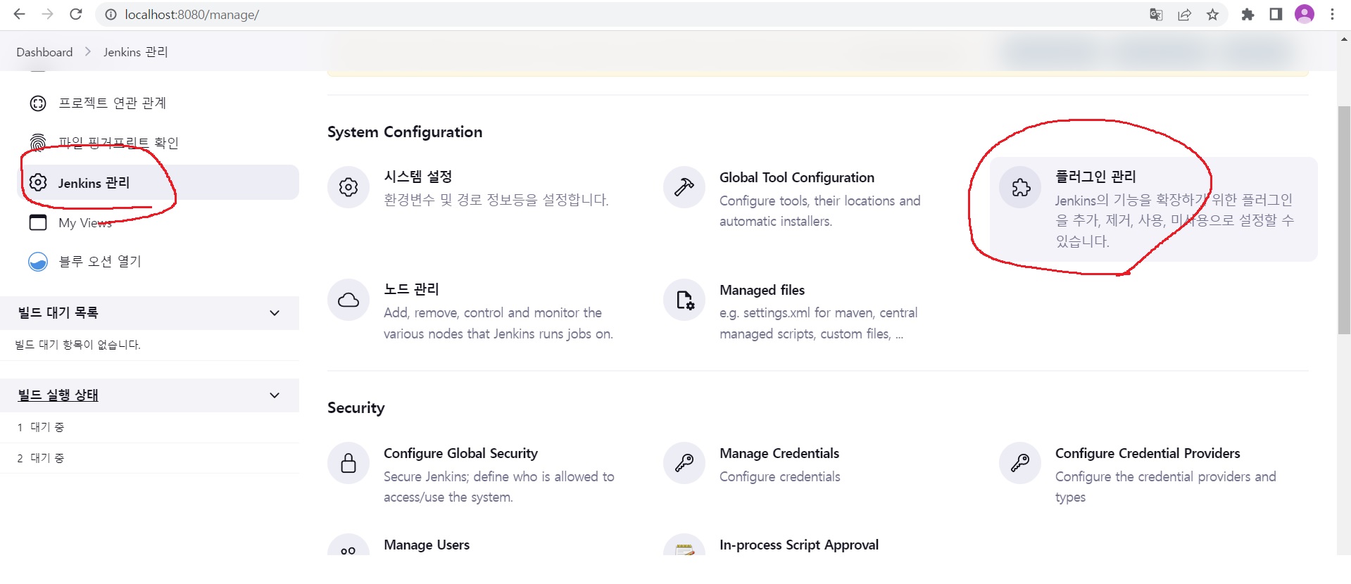Reload the page with refresh icon
The image size is (1351, 584).
click(x=76, y=14)
